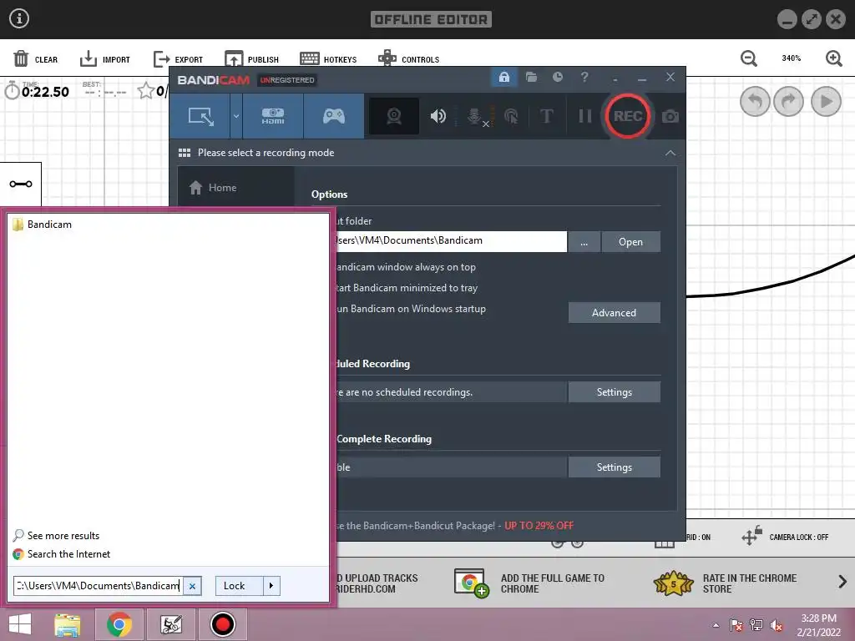This screenshot has height=641, width=855.
Task: Open Controls settings in the editor
Action: [x=408, y=59]
